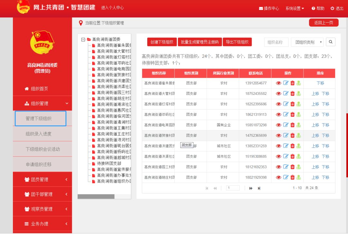View details of row 13912054677
This screenshot has height=234, width=348.
point(278,83)
